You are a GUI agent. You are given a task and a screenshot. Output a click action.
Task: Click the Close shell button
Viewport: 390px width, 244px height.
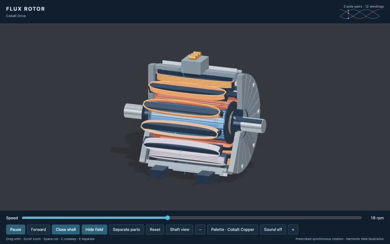pos(66,229)
